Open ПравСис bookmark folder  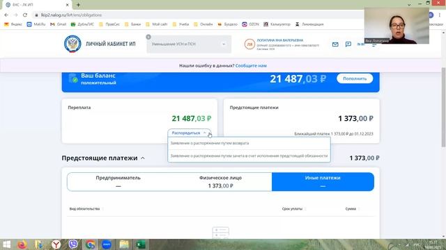109,24
